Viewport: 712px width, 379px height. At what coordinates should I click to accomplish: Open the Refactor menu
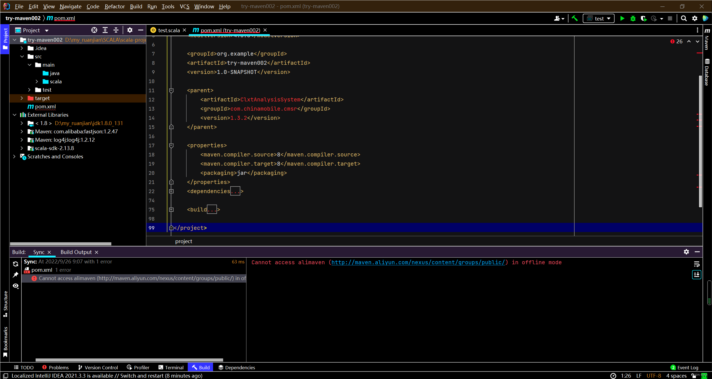point(114,6)
